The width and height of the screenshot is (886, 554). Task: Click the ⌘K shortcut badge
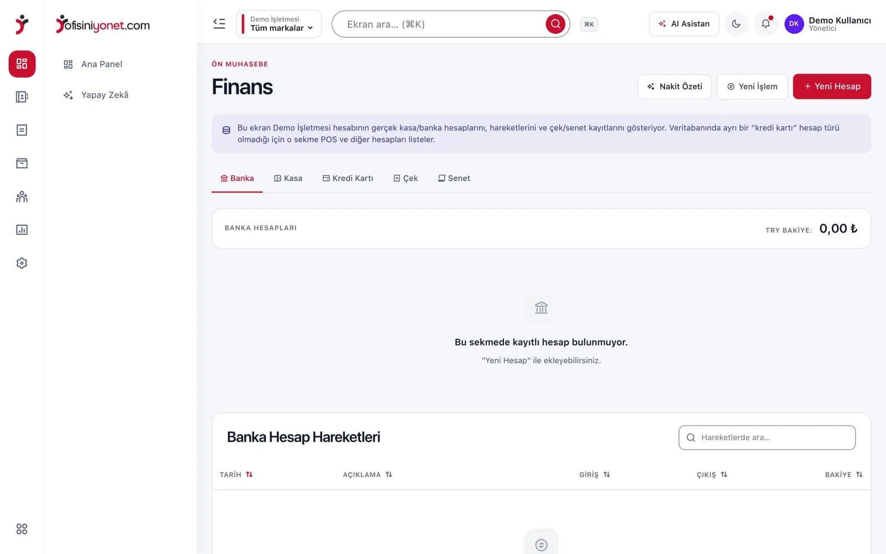pyautogui.click(x=589, y=24)
